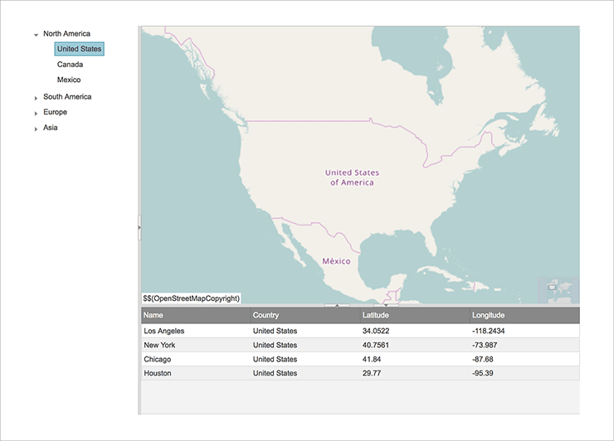Sort table by Latitude column header
Viewport: 614px width, 441px height.
tap(415, 315)
